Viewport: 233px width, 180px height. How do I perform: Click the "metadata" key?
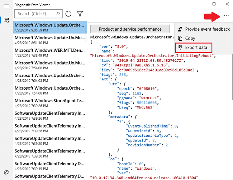pyautogui.click(x=119, y=117)
